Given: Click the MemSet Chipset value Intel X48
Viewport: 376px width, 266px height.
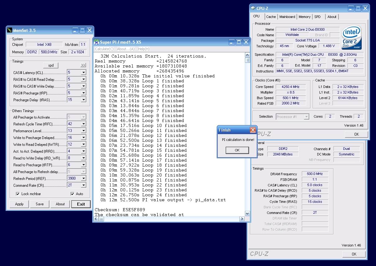Looking at the screenshot, I should coord(44,45).
